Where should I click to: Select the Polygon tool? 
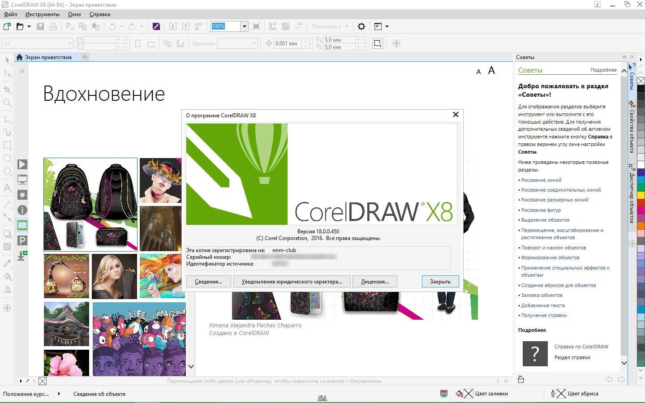tap(7, 171)
